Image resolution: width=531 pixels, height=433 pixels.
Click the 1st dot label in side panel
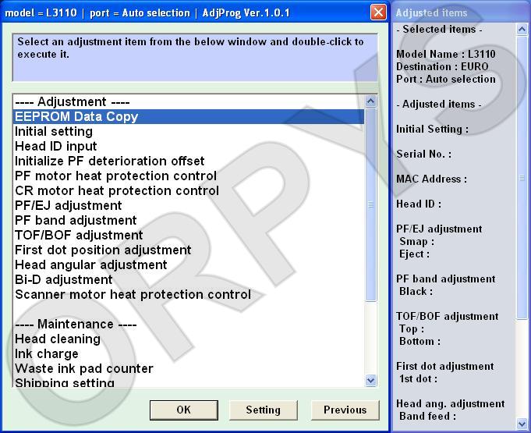click(x=418, y=379)
